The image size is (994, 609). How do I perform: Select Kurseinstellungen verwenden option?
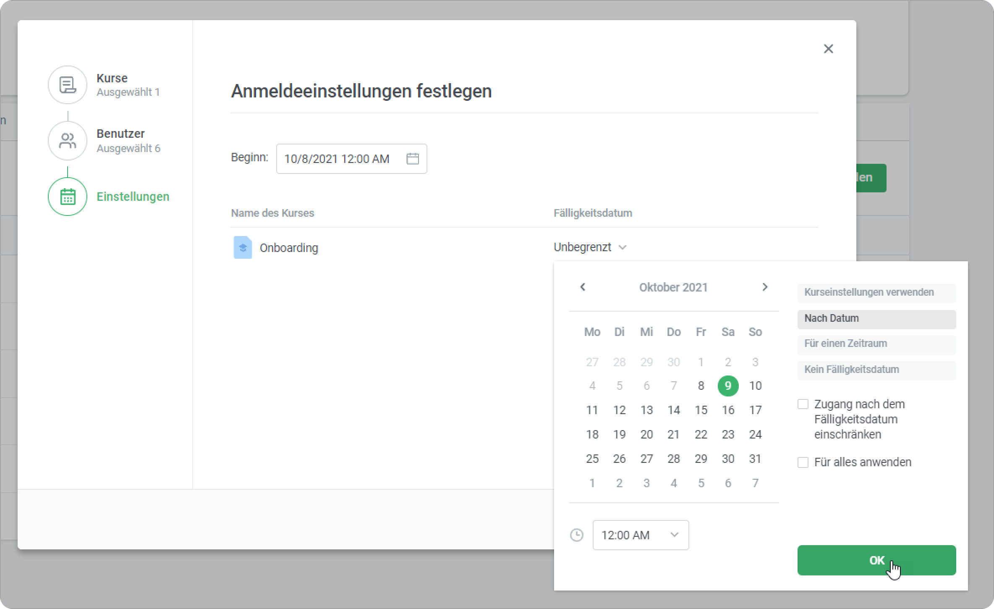tap(876, 293)
